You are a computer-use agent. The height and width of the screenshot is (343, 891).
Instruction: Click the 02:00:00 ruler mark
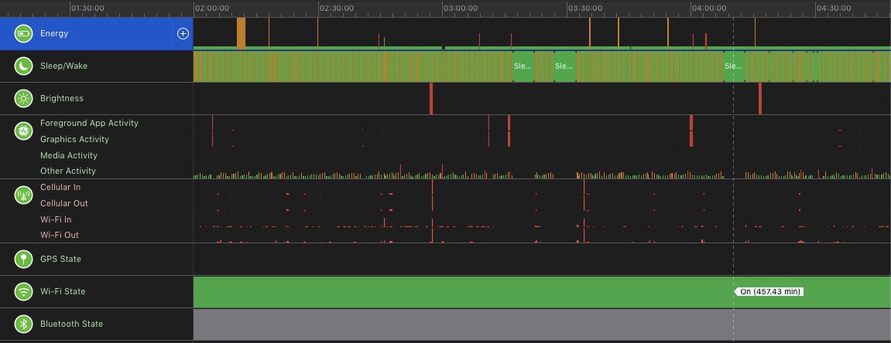pos(212,8)
